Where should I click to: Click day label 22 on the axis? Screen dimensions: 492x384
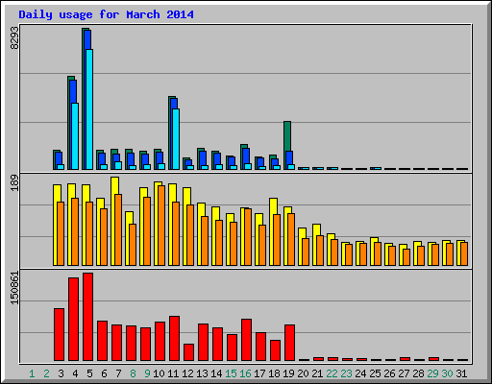click(332, 373)
